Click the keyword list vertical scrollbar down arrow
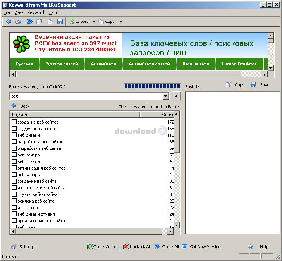Image resolution: width=282 pixels, height=261 pixels. 177,225
